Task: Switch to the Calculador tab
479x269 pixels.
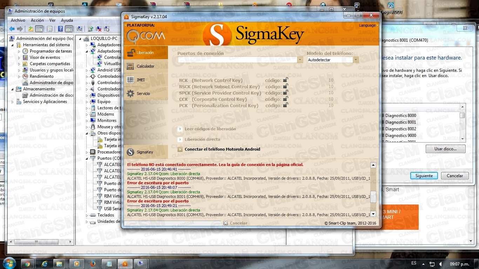Action: pos(146,66)
